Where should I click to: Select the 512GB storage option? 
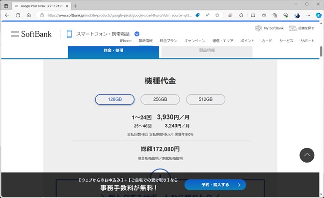tap(206, 99)
